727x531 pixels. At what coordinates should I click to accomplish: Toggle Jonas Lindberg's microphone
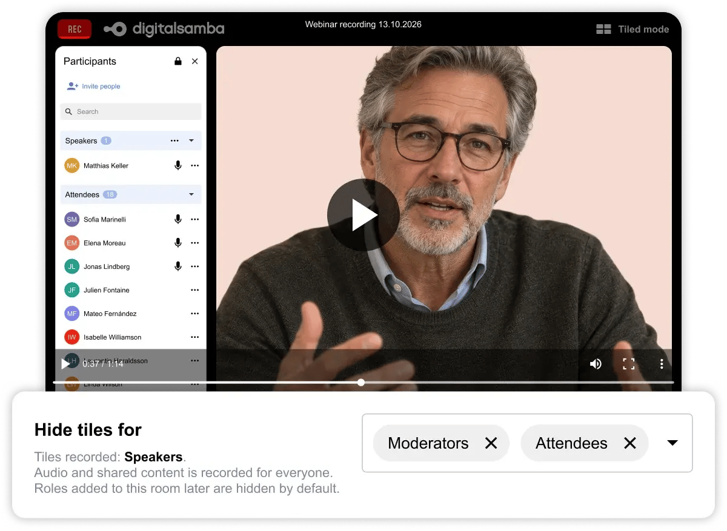(x=178, y=266)
